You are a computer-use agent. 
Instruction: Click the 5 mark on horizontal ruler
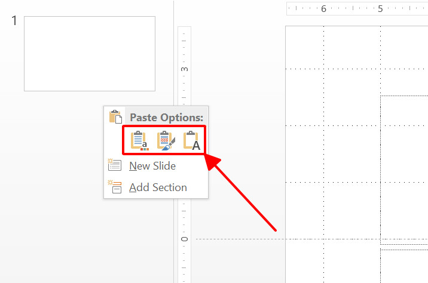(x=380, y=9)
